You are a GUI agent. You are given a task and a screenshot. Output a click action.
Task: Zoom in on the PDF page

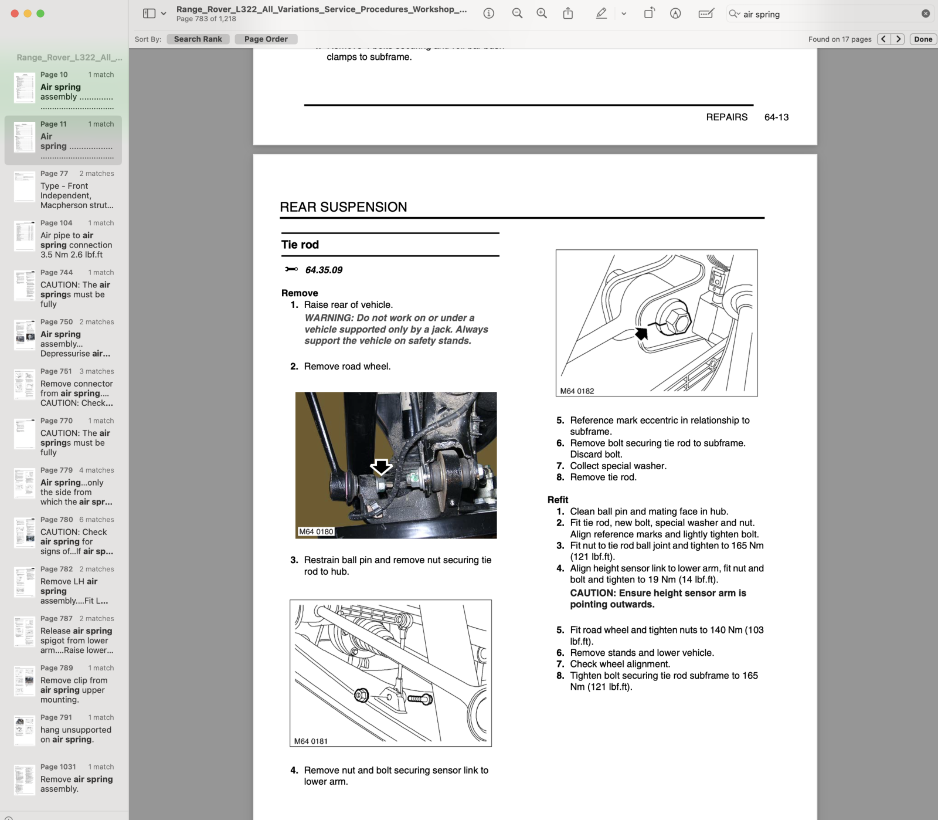click(x=542, y=13)
